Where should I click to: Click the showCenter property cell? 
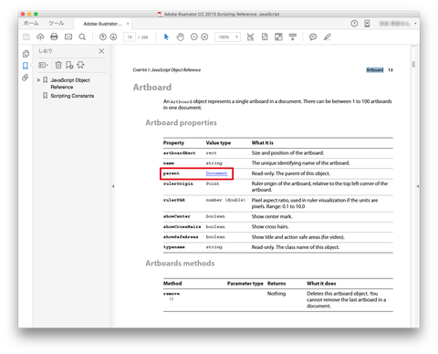pos(176,216)
